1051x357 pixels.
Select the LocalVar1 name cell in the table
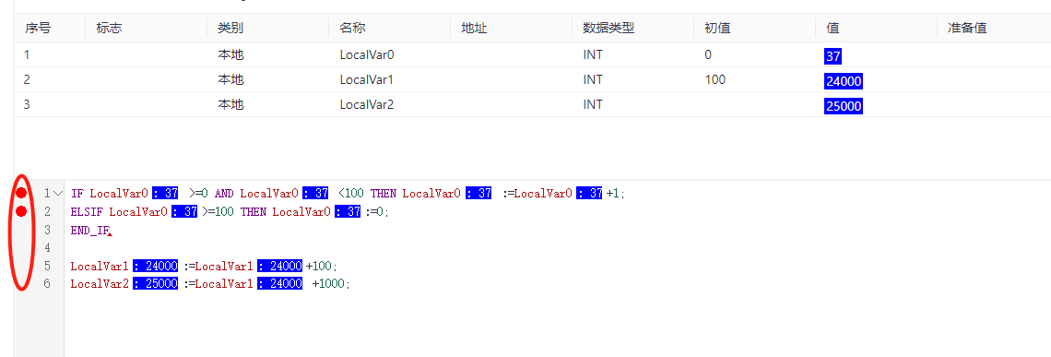click(x=366, y=80)
